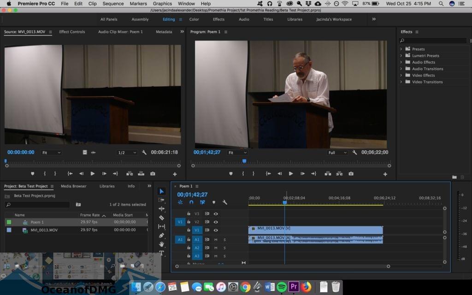The height and width of the screenshot is (295, 472).
Task: Lock the V2 track
Action: pyautogui.click(x=189, y=222)
